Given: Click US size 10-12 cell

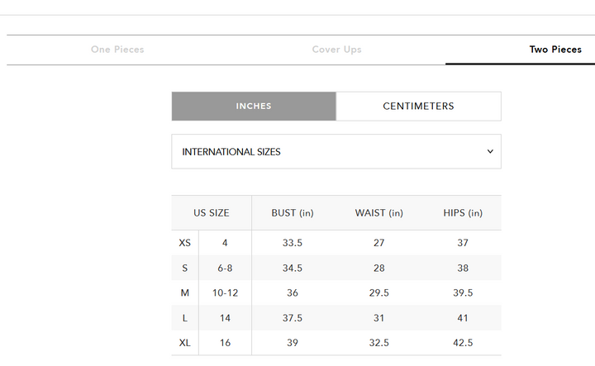Looking at the screenshot, I should [225, 292].
